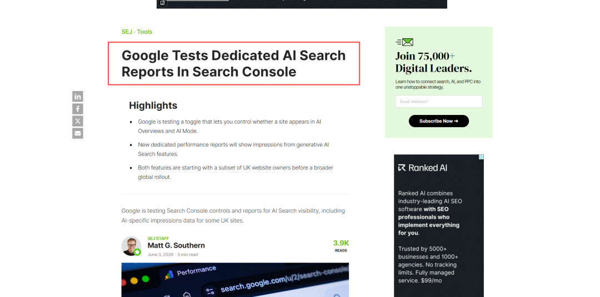Image resolution: width=600 pixels, height=297 pixels.
Task: Click the Subscribe Now button
Action: 438,121
